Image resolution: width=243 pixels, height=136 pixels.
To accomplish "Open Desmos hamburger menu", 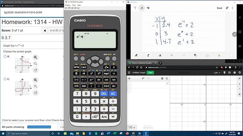I will pos(129,72).
